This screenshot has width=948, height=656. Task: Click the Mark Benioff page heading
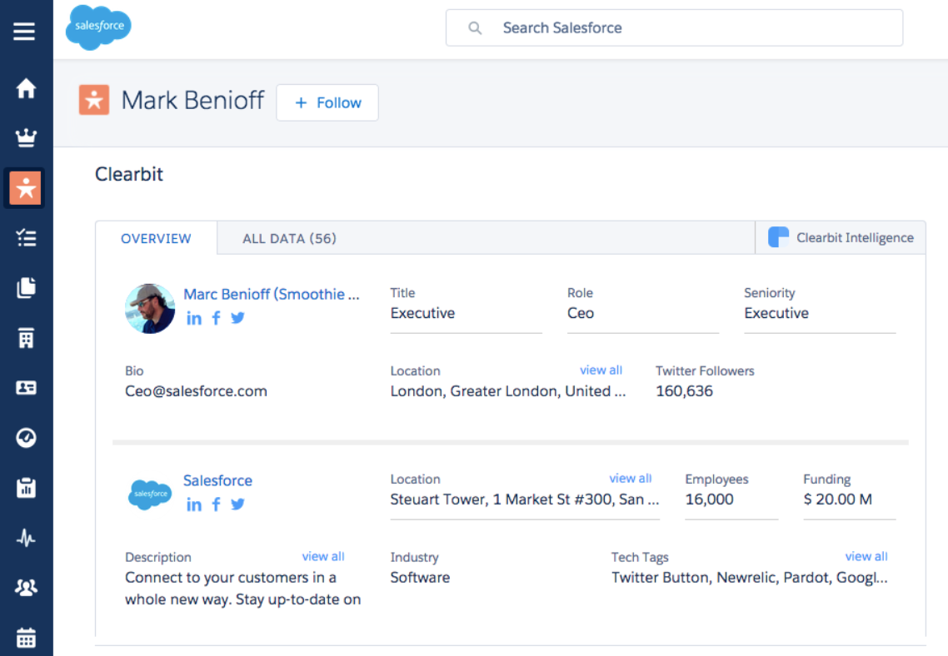pyautogui.click(x=193, y=100)
